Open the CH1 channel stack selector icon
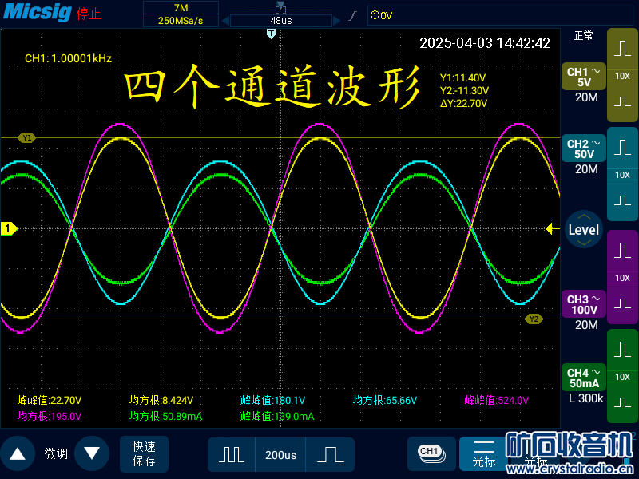639x479 pixels. (431, 453)
